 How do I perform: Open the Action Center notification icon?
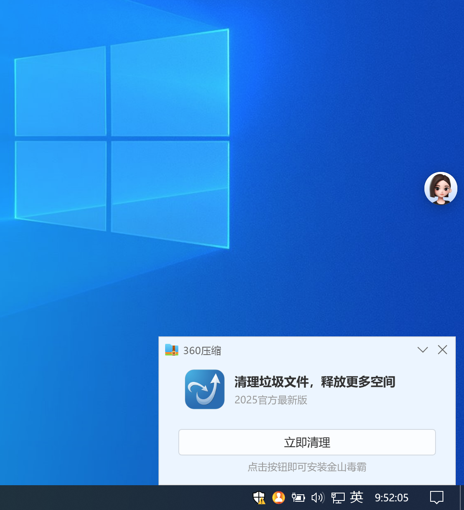(x=436, y=498)
